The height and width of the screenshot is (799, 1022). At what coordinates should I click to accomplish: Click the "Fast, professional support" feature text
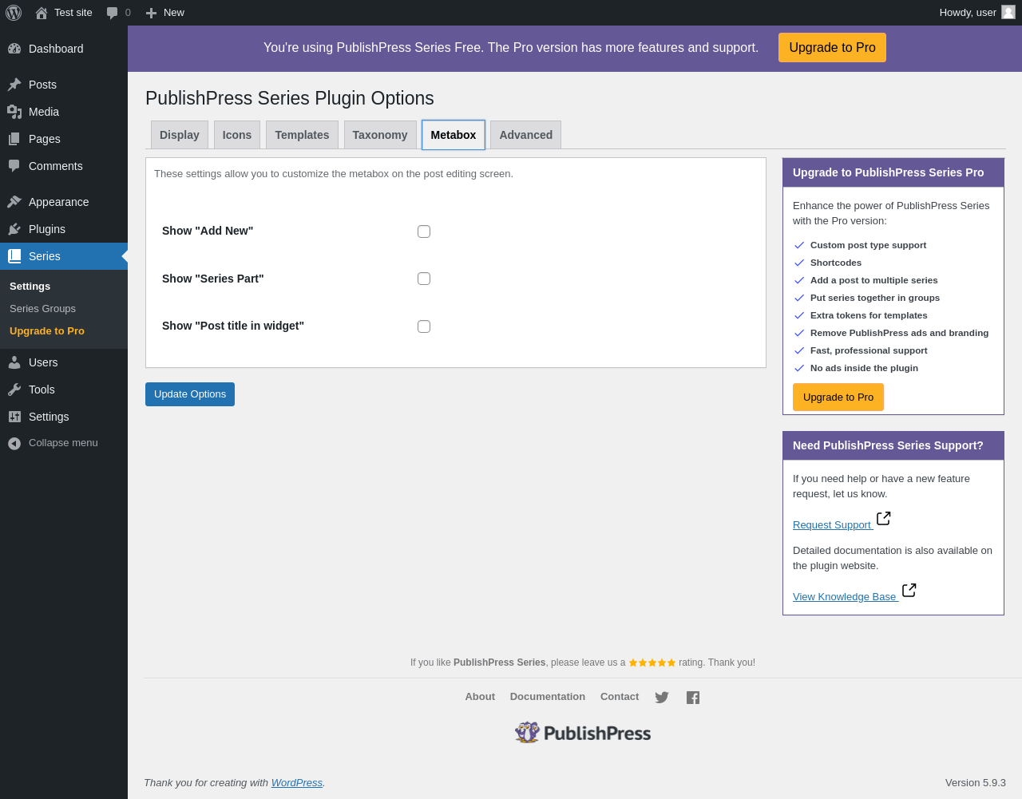869,350
